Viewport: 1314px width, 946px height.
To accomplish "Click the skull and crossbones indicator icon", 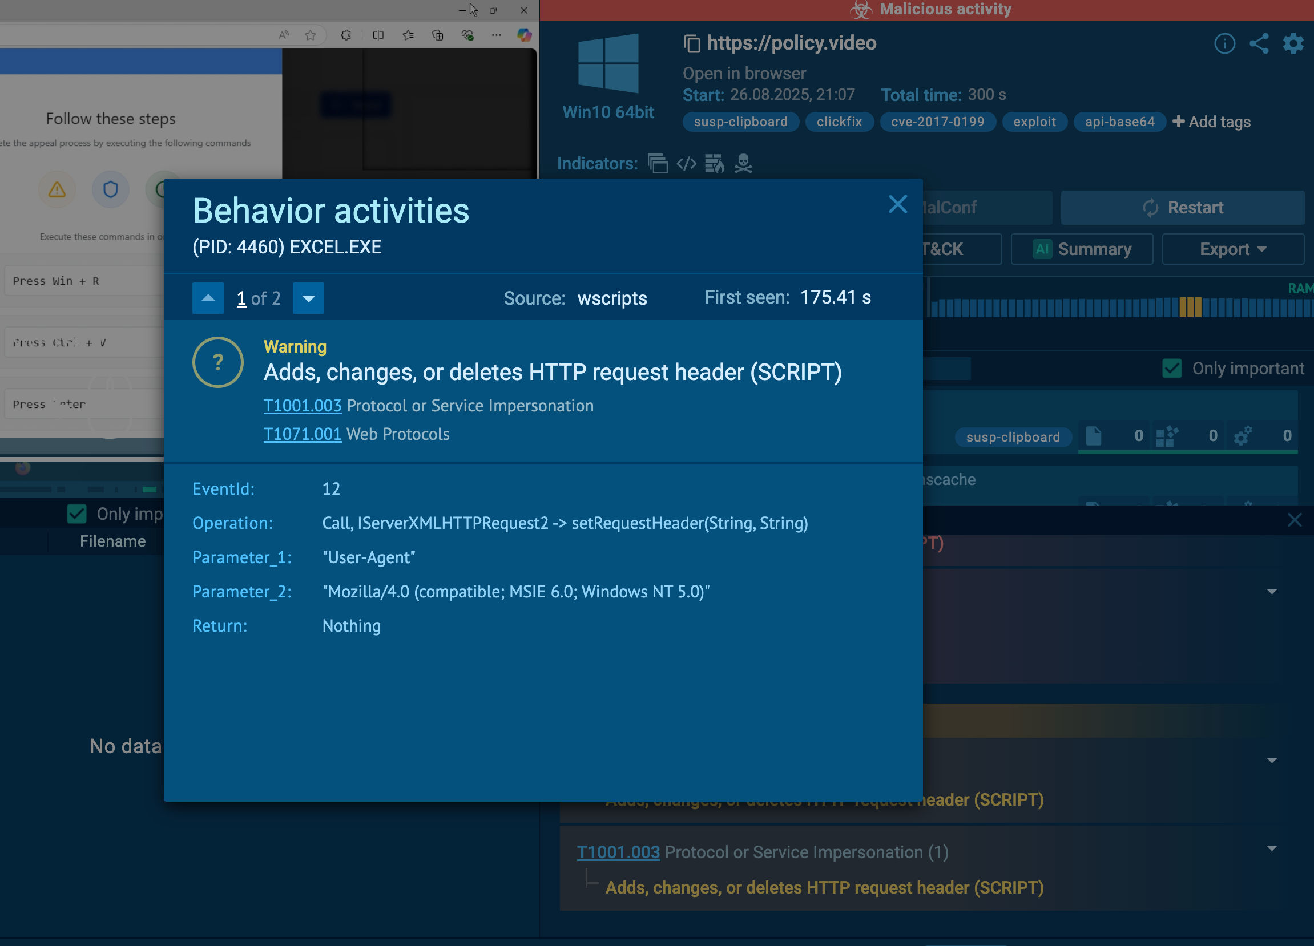I will click(743, 164).
